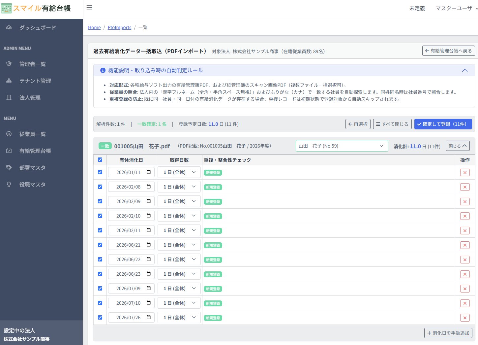Open the calendar picker for 2026/01/11
Image resolution: width=478 pixels, height=345 pixels.
[x=149, y=172]
